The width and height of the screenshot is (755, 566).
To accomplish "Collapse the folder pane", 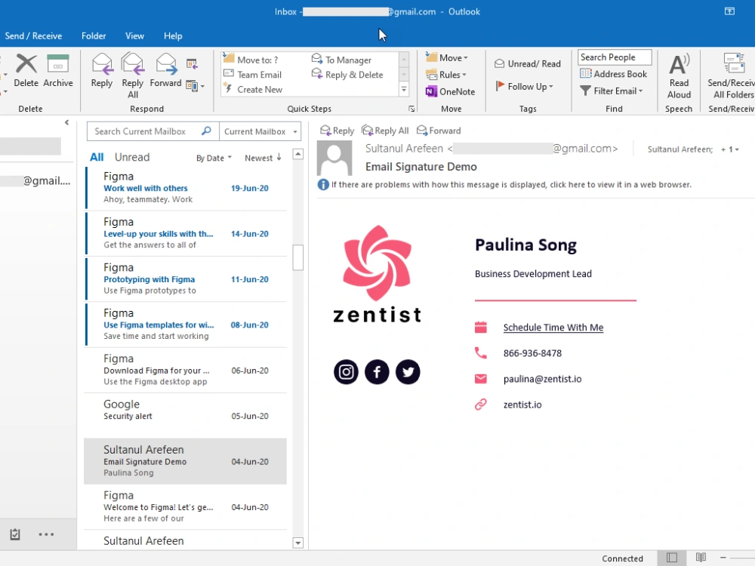I will pyautogui.click(x=67, y=123).
